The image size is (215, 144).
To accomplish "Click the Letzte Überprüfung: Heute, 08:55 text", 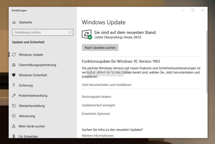I will click(x=118, y=37).
